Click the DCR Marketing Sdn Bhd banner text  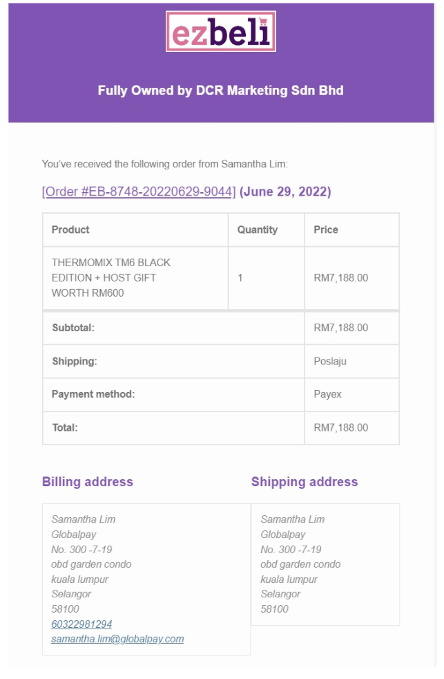pos(220,91)
